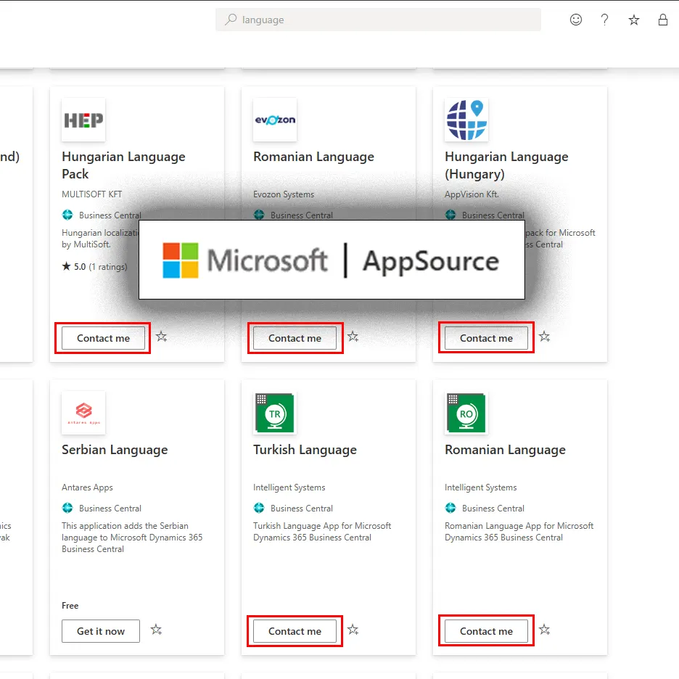The image size is (679, 679).
Task: Click Evozon Systems publisher text
Action: coord(284,194)
